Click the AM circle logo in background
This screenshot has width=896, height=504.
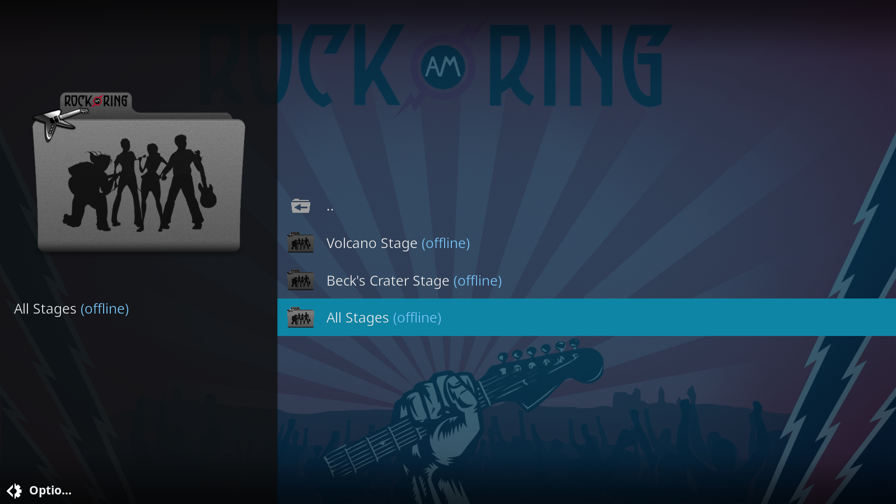pos(443,68)
